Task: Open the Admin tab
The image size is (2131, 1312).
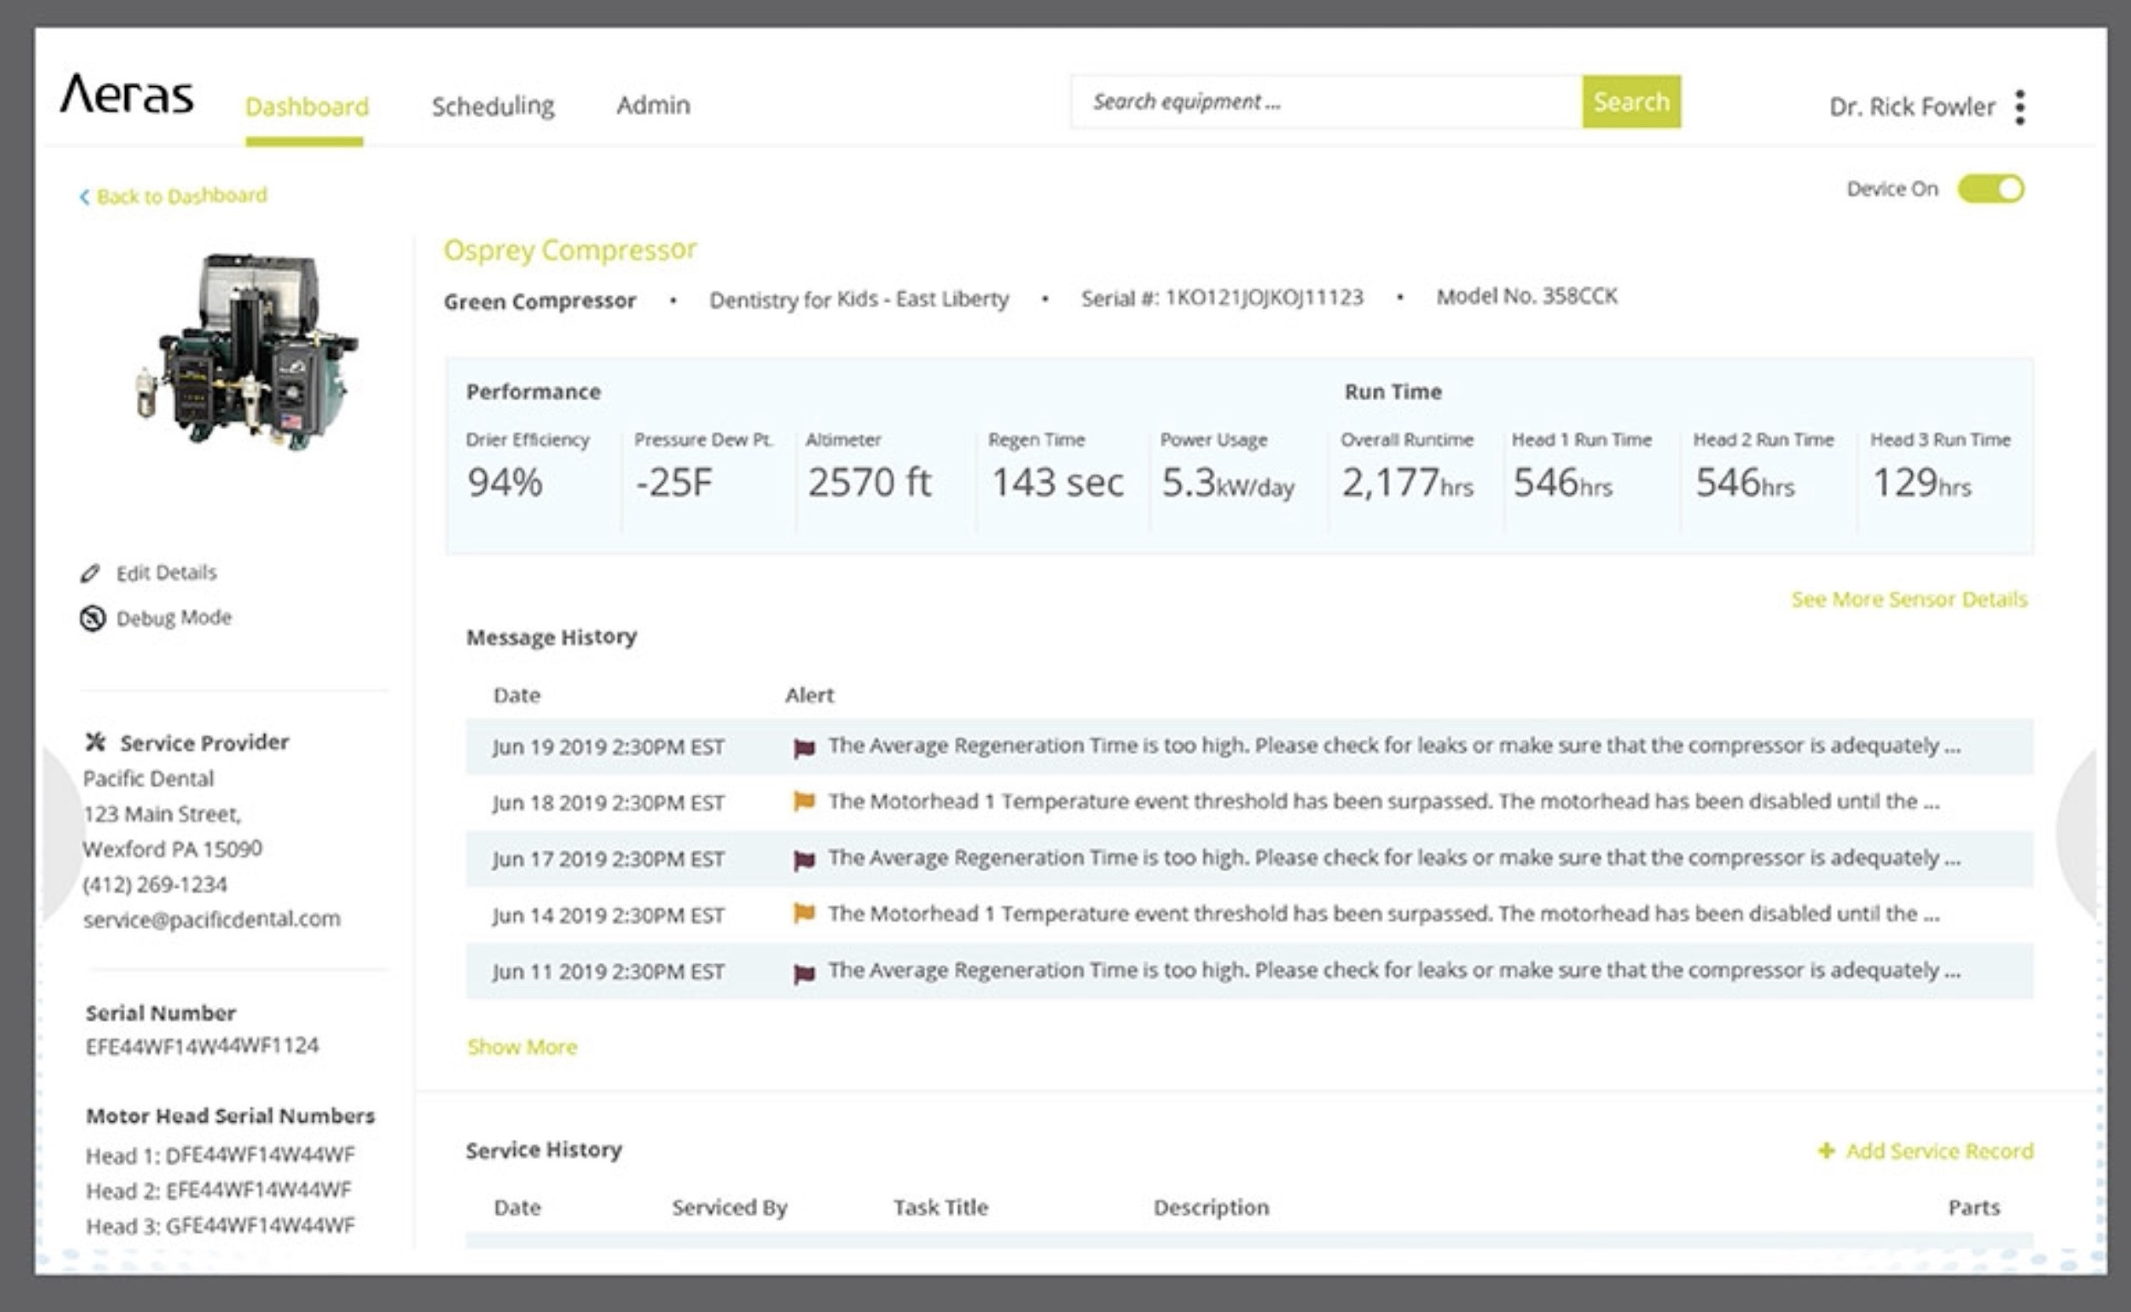Action: point(653,105)
